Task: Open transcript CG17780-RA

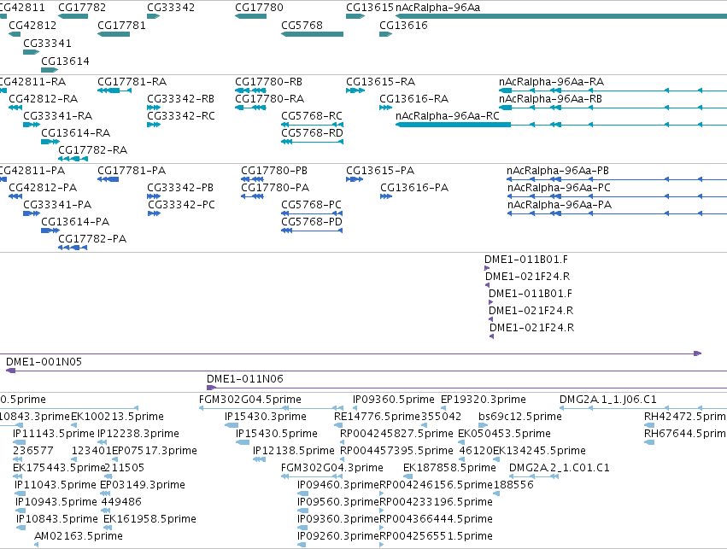Action: [x=269, y=99]
